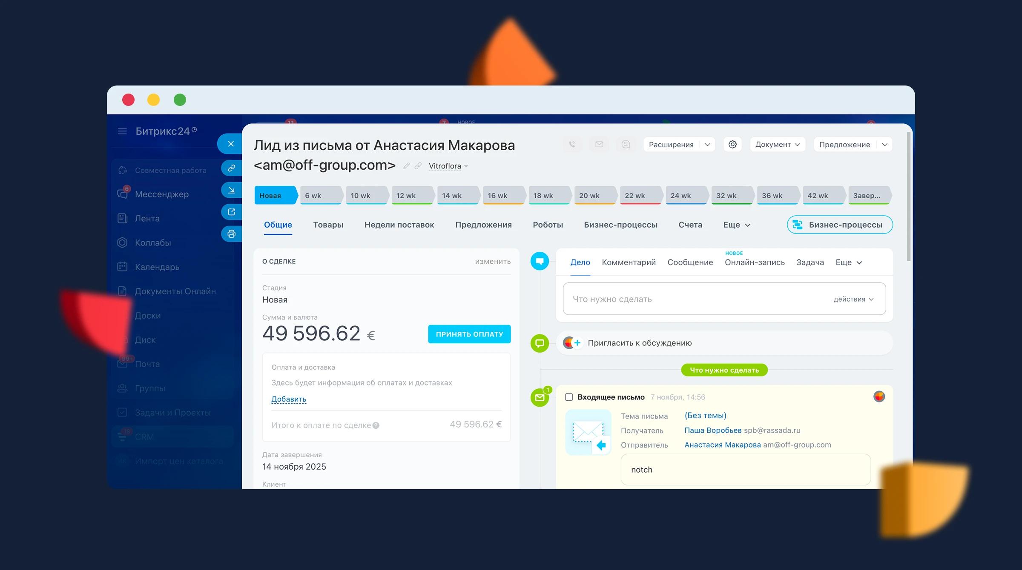
Task: Expand the Расширения dropdown arrow
Action: click(x=707, y=144)
